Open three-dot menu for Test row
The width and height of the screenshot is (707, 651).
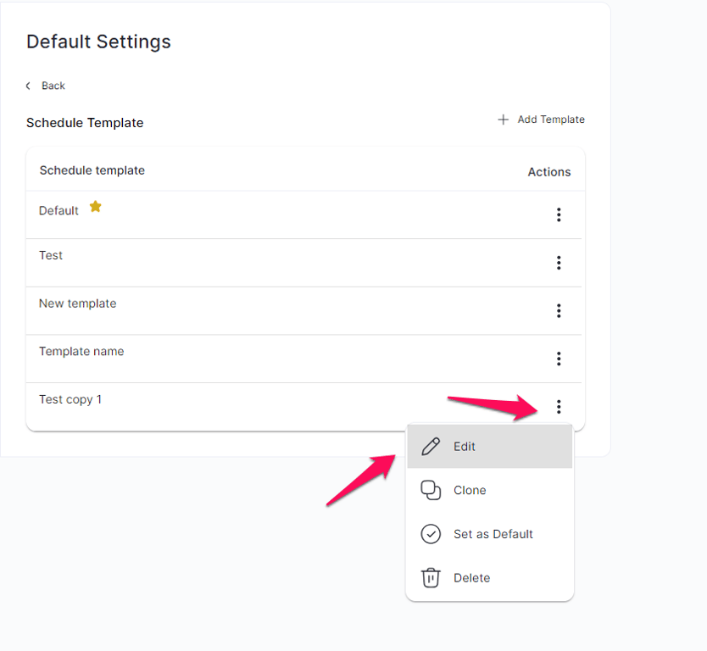coord(559,263)
